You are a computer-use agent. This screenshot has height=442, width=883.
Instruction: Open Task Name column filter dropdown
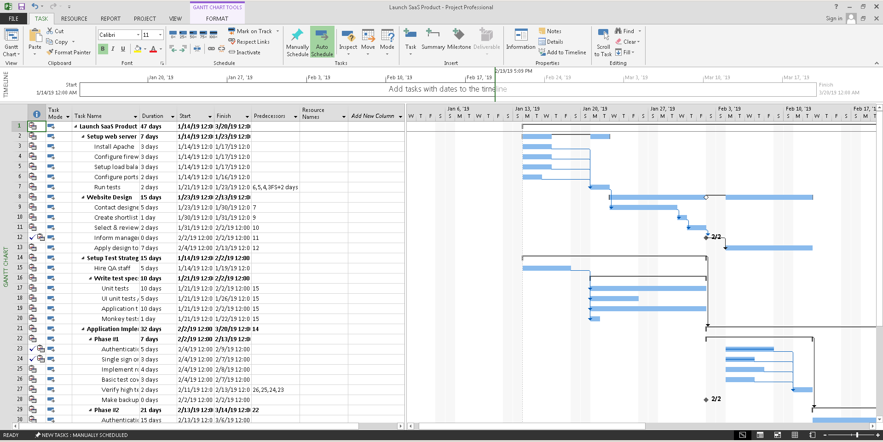pyautogui.click(x=135, y=116)
